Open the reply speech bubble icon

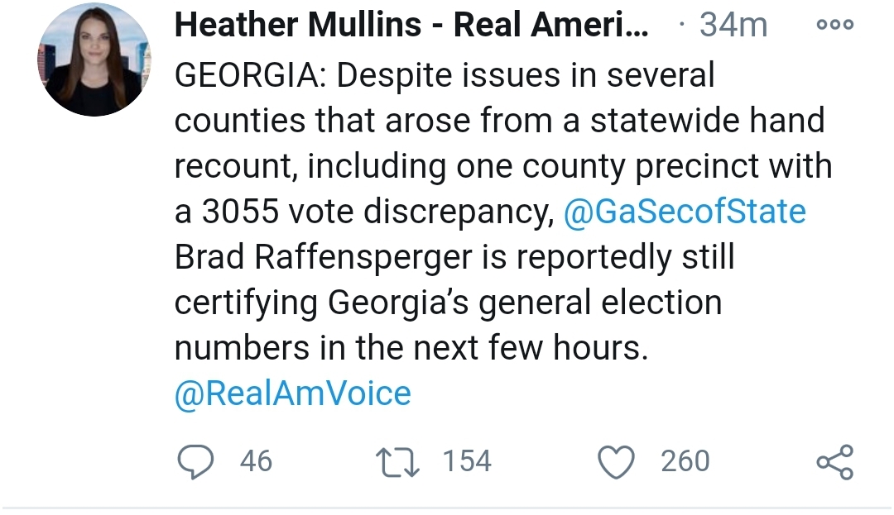[x=195, y=461]
